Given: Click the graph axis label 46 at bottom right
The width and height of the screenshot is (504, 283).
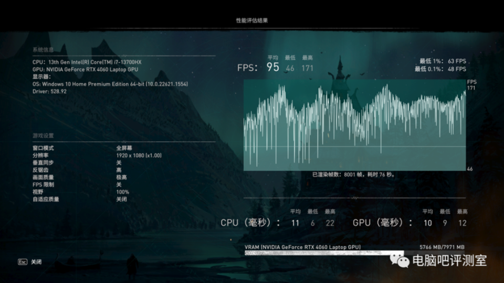Looking at the screenshot, I should tap(469, 169).
